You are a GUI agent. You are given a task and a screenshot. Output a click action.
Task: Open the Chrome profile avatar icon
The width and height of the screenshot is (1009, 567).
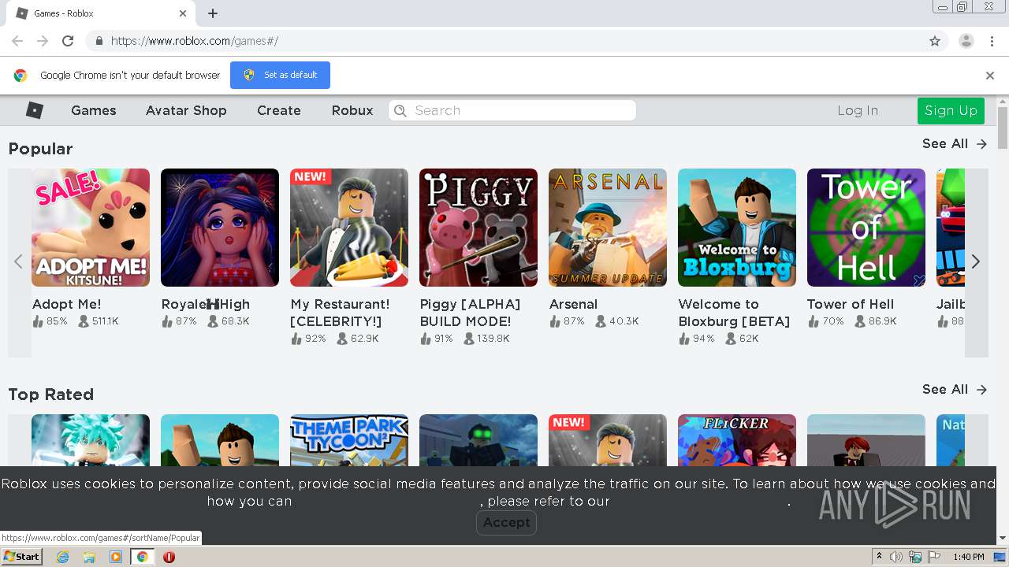coord(966,41)
